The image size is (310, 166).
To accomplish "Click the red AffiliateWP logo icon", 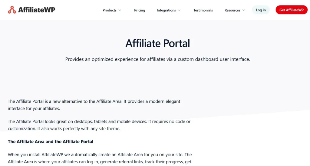I will coord(12,10).
